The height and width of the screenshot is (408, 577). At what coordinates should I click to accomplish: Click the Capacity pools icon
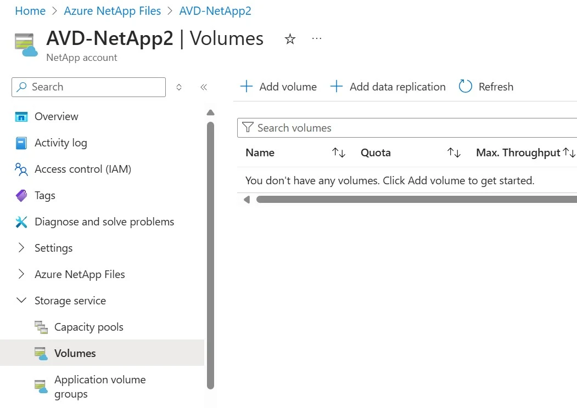tap(41, 327)
